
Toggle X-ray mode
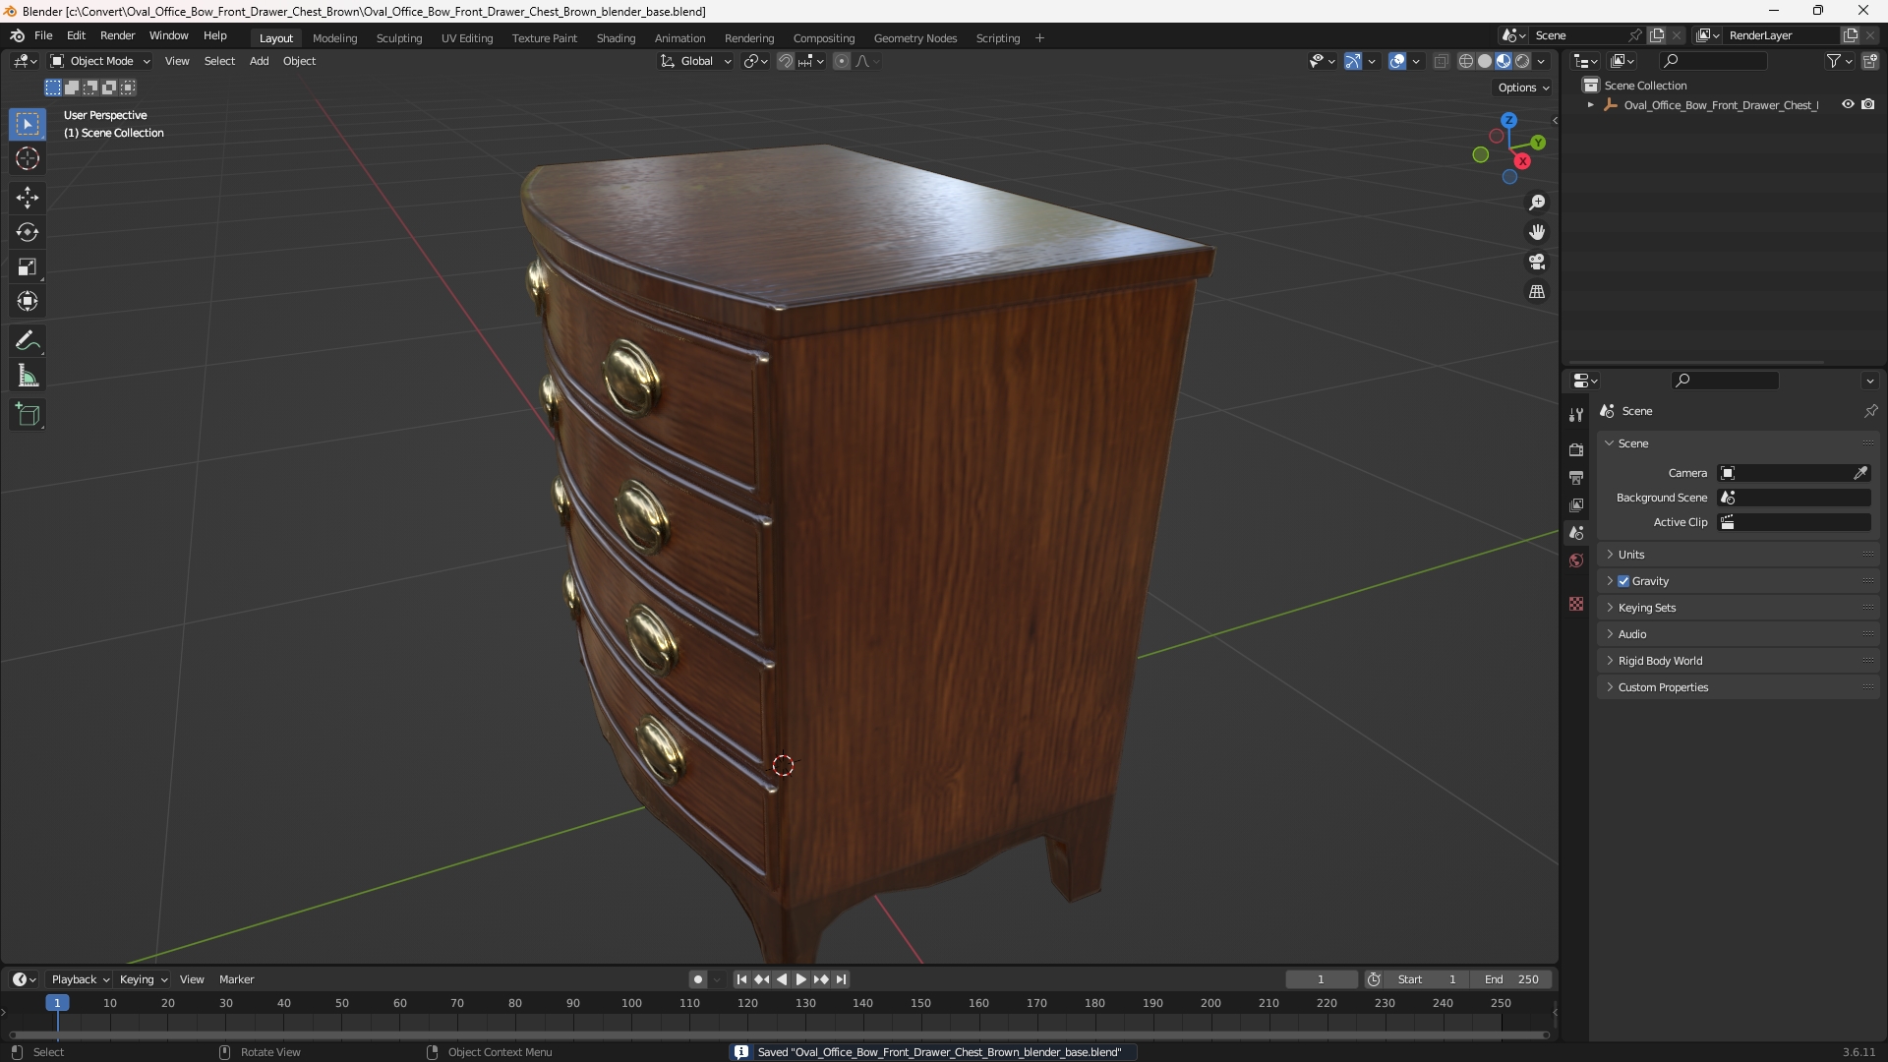[1442, 61]
